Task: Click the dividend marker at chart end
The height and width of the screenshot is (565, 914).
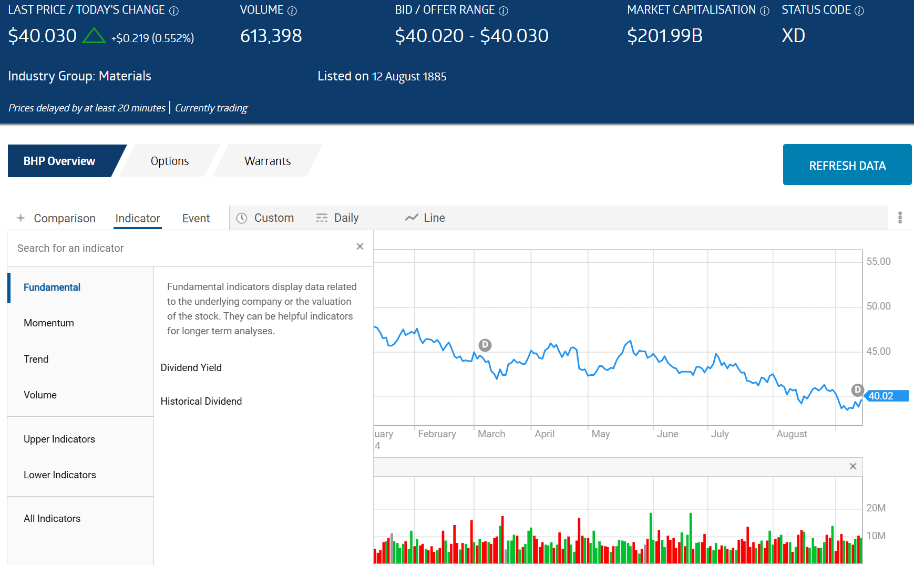Action: tap(857, 389)
